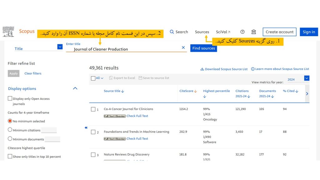320x180 pixels.
Task: Sort by CiteScore arrow
Action: 195,91
